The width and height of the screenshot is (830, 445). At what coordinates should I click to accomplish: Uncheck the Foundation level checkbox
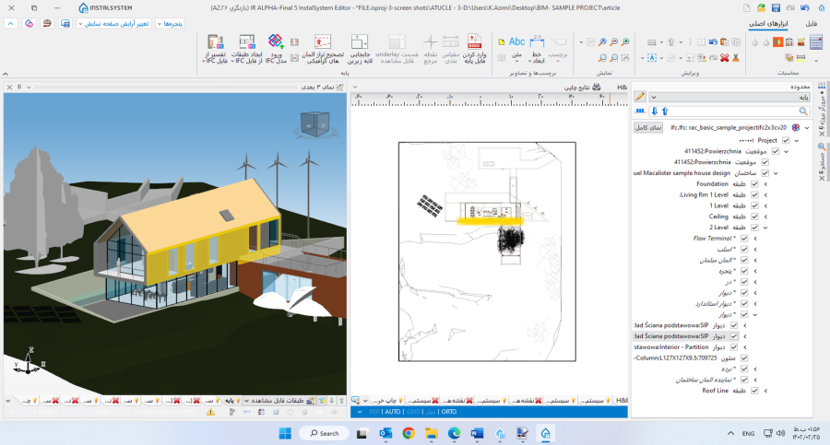pyautogui.click(x=755, y=184)
